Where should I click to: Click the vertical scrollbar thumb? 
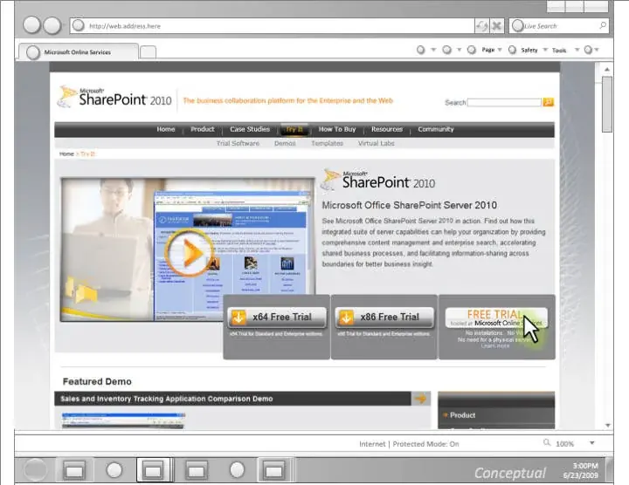pos(607,104)
